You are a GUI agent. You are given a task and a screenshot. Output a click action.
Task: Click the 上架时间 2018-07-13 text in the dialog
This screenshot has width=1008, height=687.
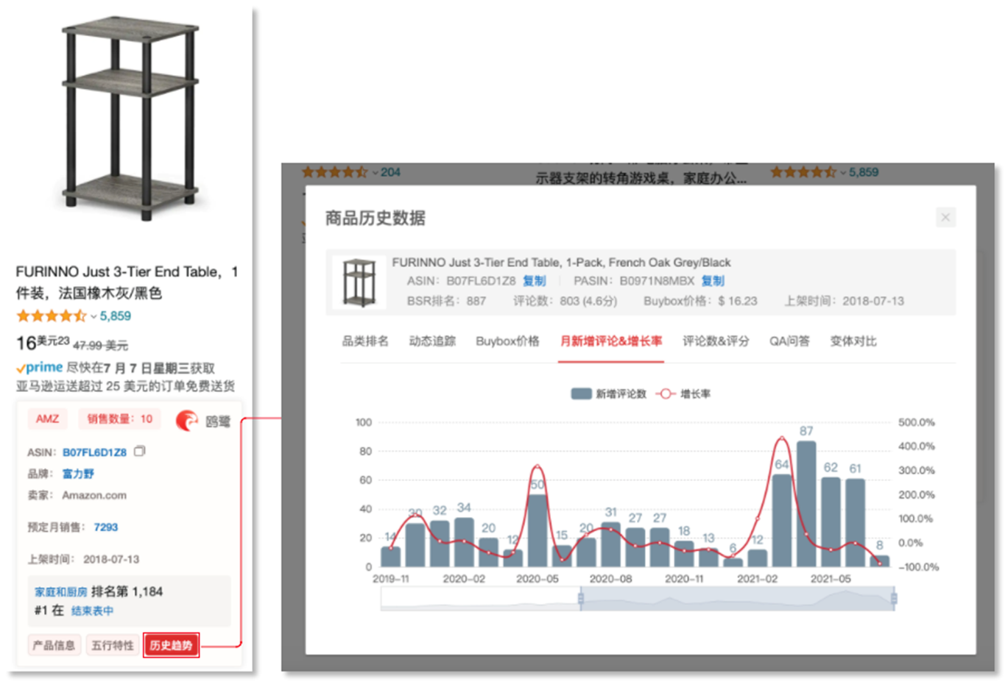tap(844, 301)
